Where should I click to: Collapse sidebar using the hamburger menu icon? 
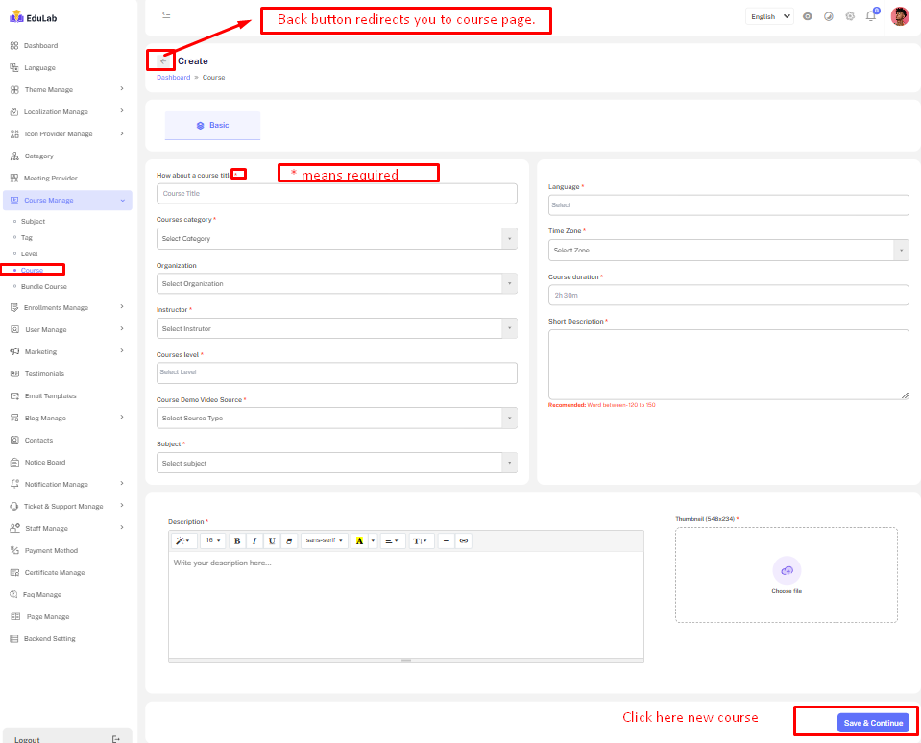[x=166, y=14]
